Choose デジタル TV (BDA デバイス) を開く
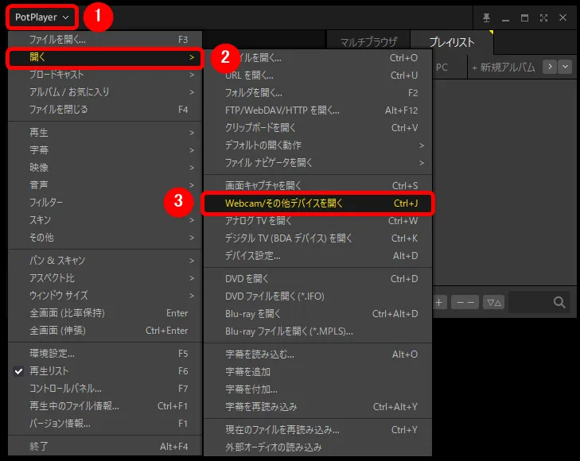The image size is (580, 461). click(x=317, y=238)
